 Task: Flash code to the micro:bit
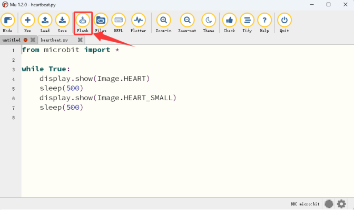pos(83,23)
